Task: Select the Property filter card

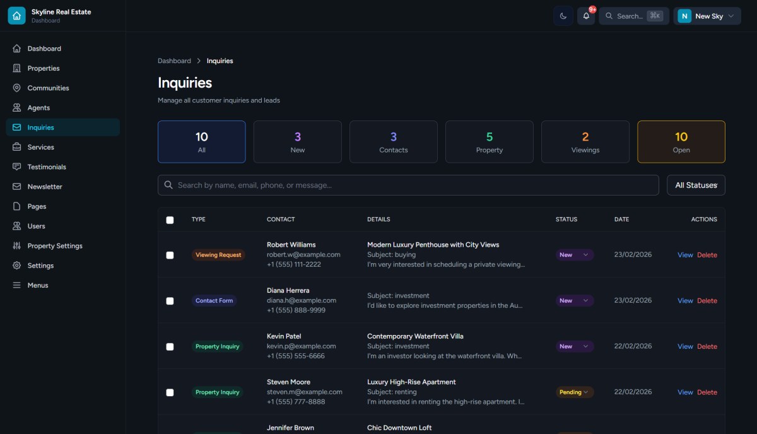Action: 490,142
